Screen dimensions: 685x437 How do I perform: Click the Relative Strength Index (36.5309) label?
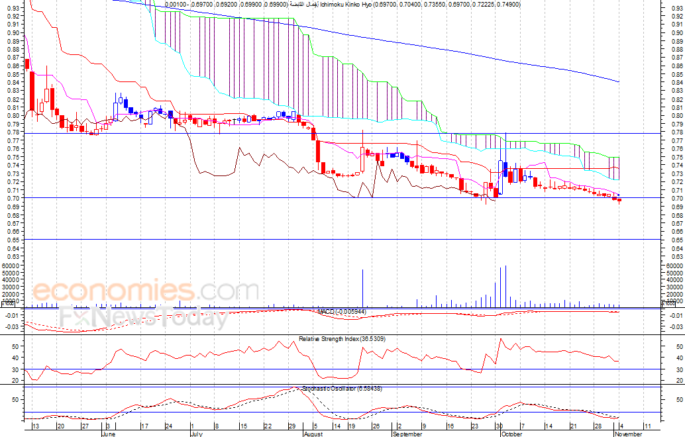tap(342, 339)
